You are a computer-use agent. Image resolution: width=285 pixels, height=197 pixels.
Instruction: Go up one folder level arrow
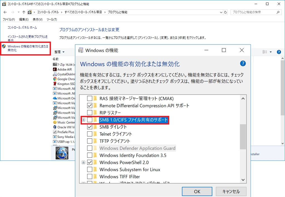click(24, 12)
